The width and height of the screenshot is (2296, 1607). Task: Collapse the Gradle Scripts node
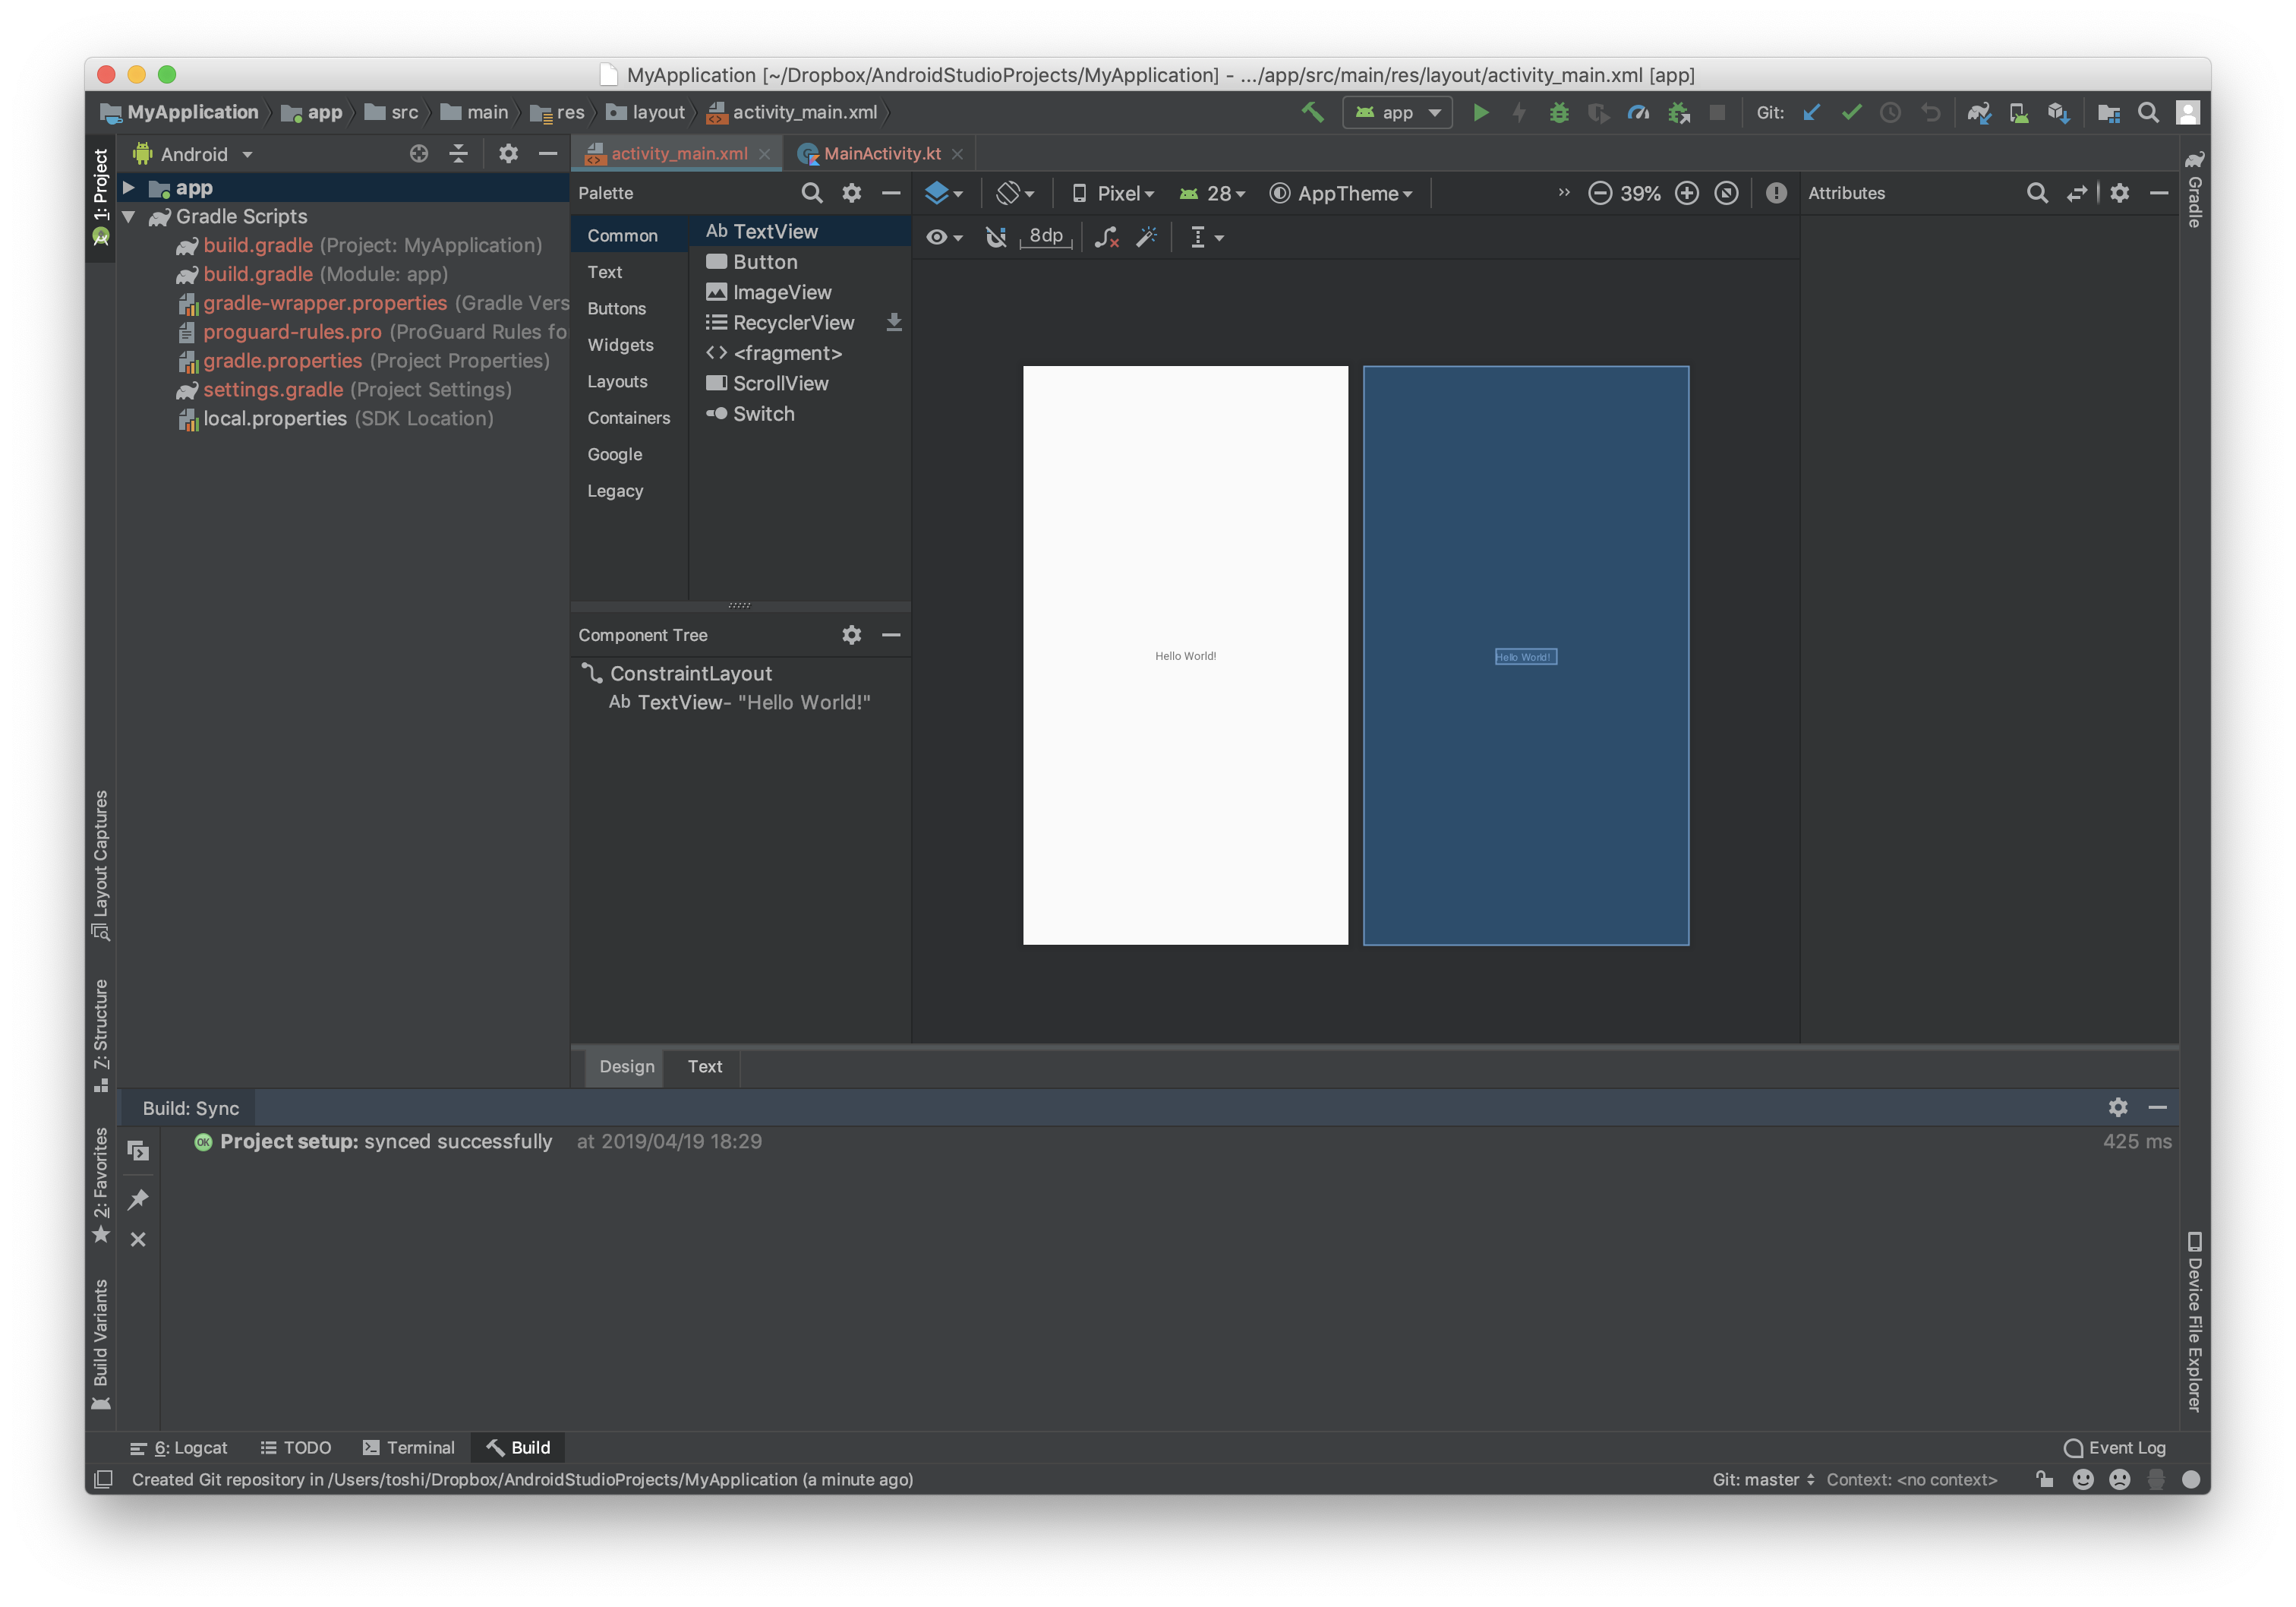pos(129,216)
